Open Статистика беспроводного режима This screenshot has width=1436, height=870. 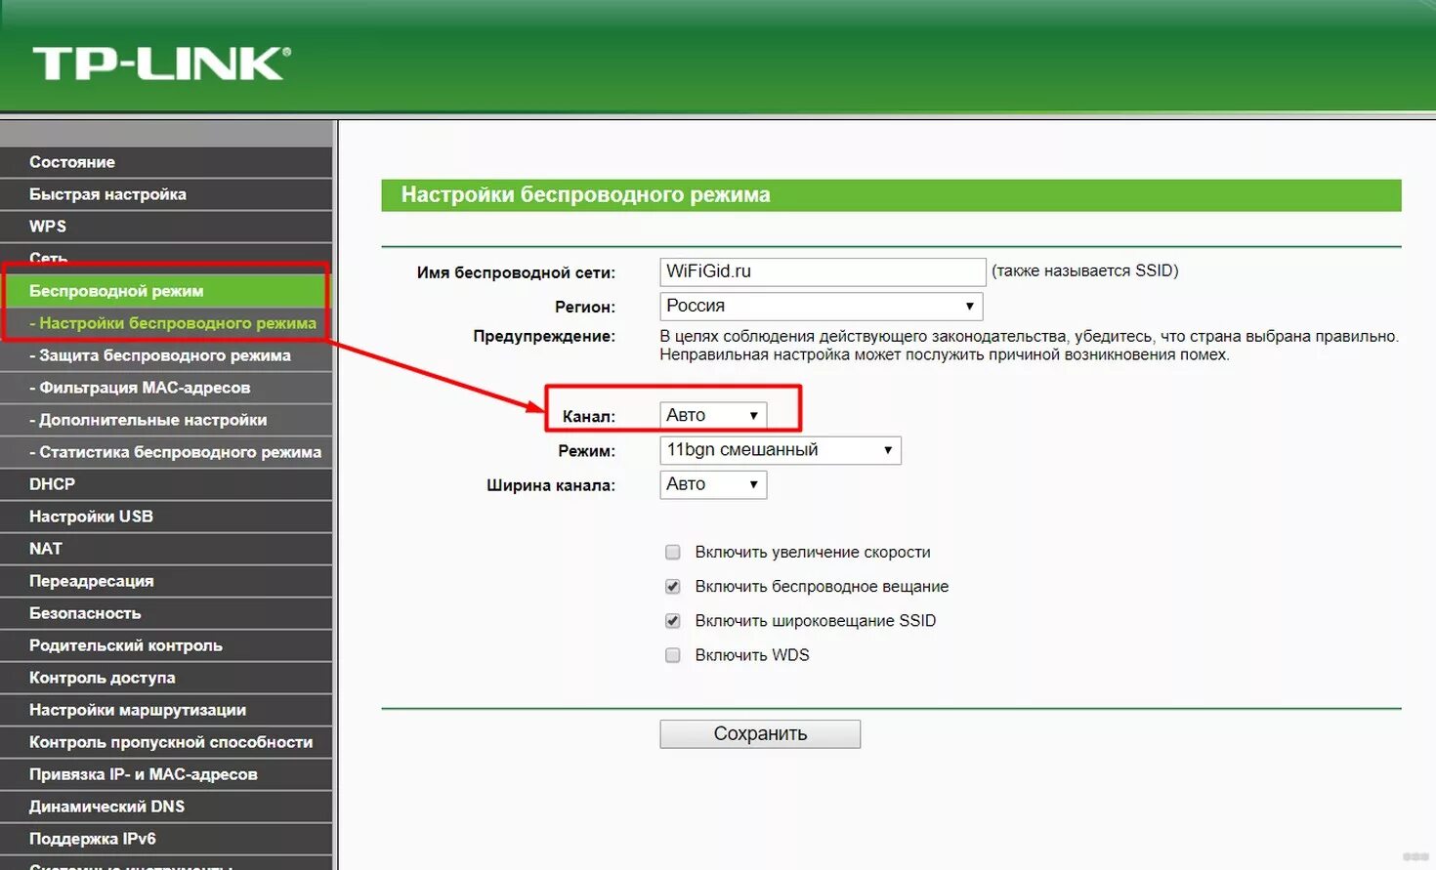click(166, 452)
